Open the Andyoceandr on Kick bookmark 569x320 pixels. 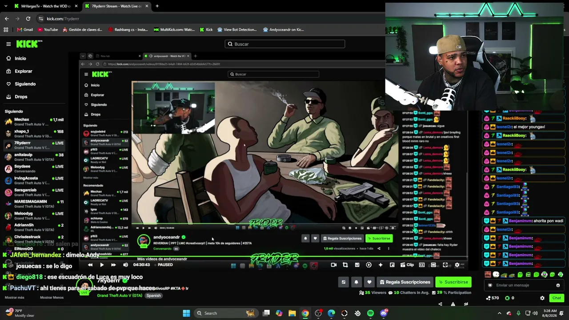[283, 30]
